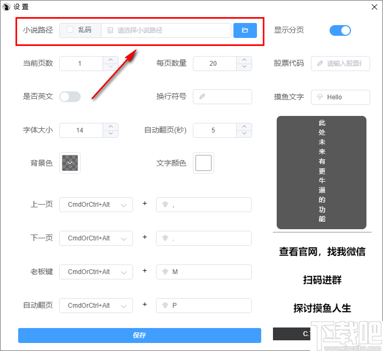The width and height of the screenshot is (383, 351).
Task: Click the grape icon in 老板键 field
Action: coord(166,271)
